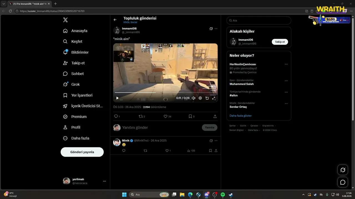Open Minik's profile avatar in reply
This screenshot has height=199, width=355.
pos(117,142)
